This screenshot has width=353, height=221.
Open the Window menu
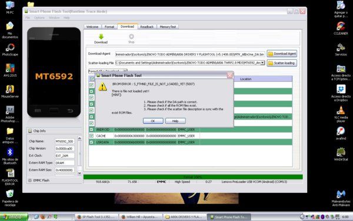[54, 18]
